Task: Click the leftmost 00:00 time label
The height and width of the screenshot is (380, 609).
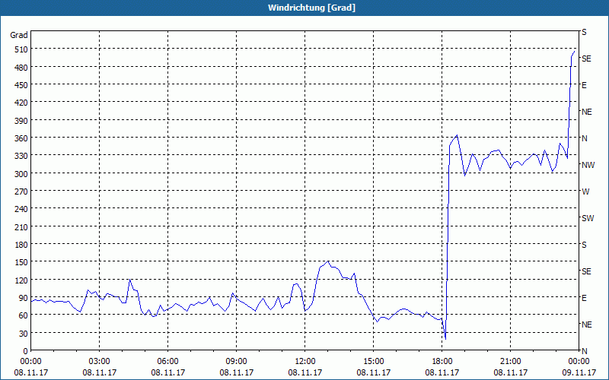Action: click(31, 362)
